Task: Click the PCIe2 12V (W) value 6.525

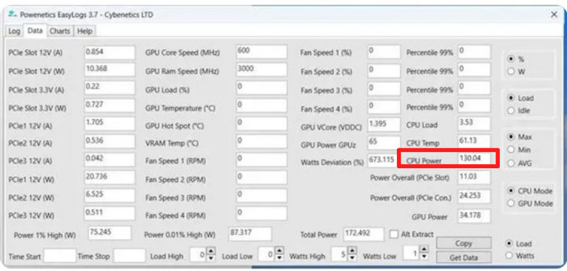Action: click(x=110, y=195)
